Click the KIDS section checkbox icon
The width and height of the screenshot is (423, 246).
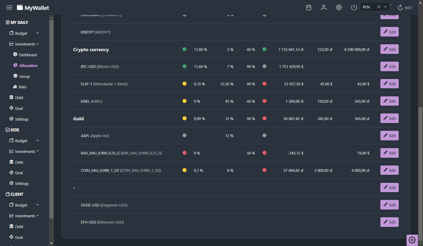coord(8,130)
